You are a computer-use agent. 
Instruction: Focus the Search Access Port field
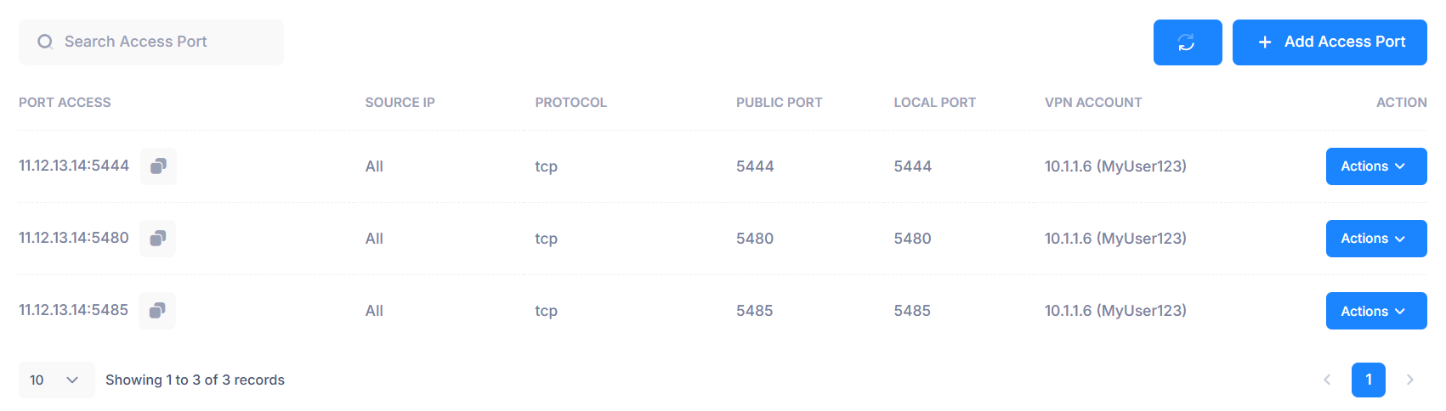151,42
